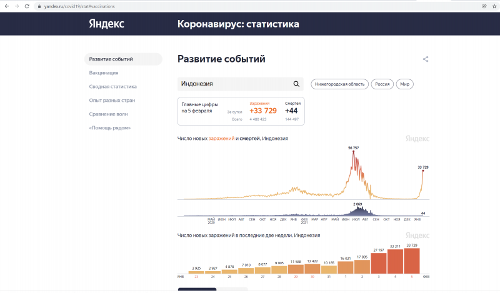Image resolution: width=500 pixels, height=293 pixels.
Task: Select Развитие событий in the sidebar
Action: coord(123,59)
